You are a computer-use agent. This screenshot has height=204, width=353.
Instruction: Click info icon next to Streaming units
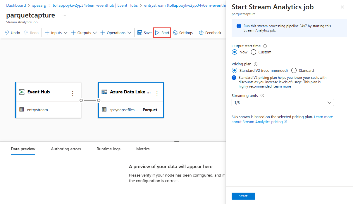click(262, 95)
